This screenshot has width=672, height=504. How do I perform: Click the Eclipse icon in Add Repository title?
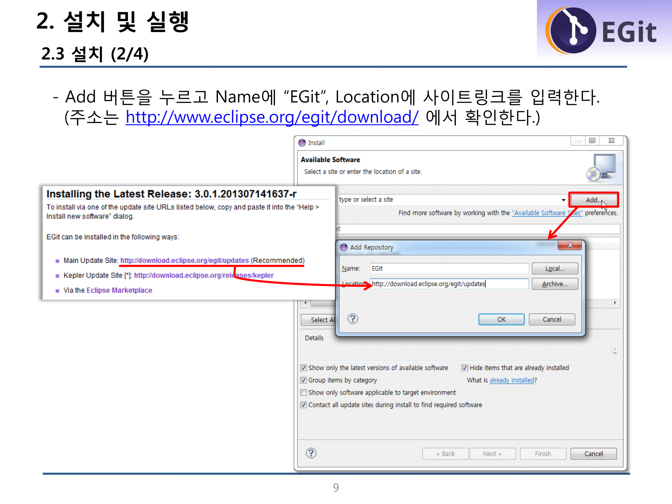(344, 247)
